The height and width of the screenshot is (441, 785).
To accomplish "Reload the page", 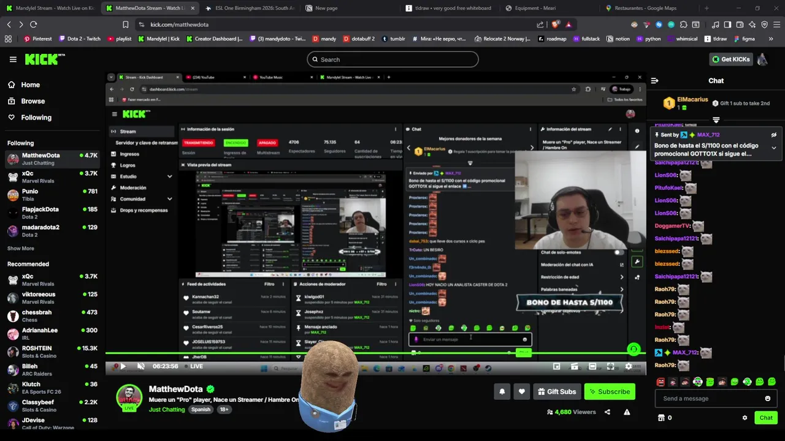I will tap(33, 24).
